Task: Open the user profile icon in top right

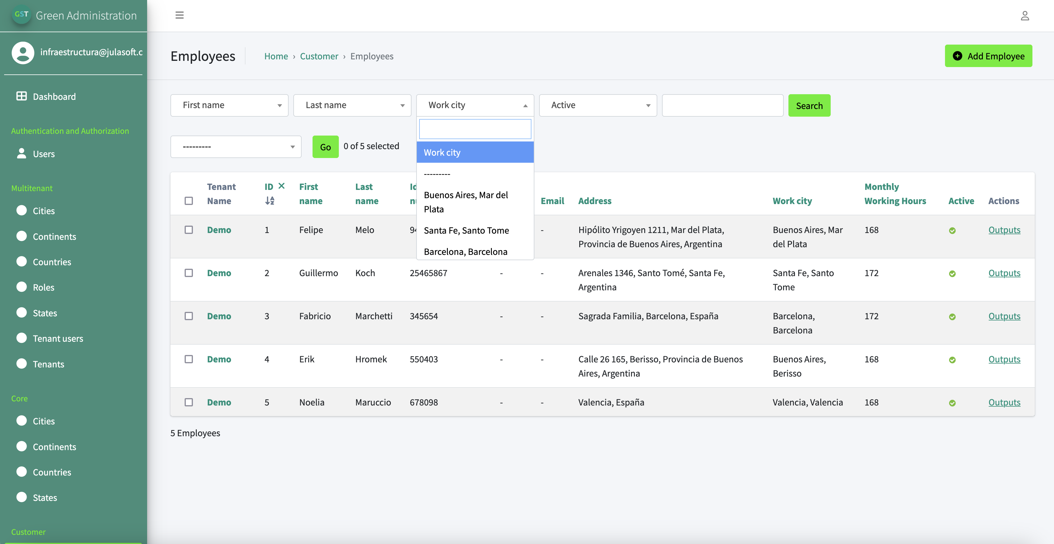Action: point(1024,16)
